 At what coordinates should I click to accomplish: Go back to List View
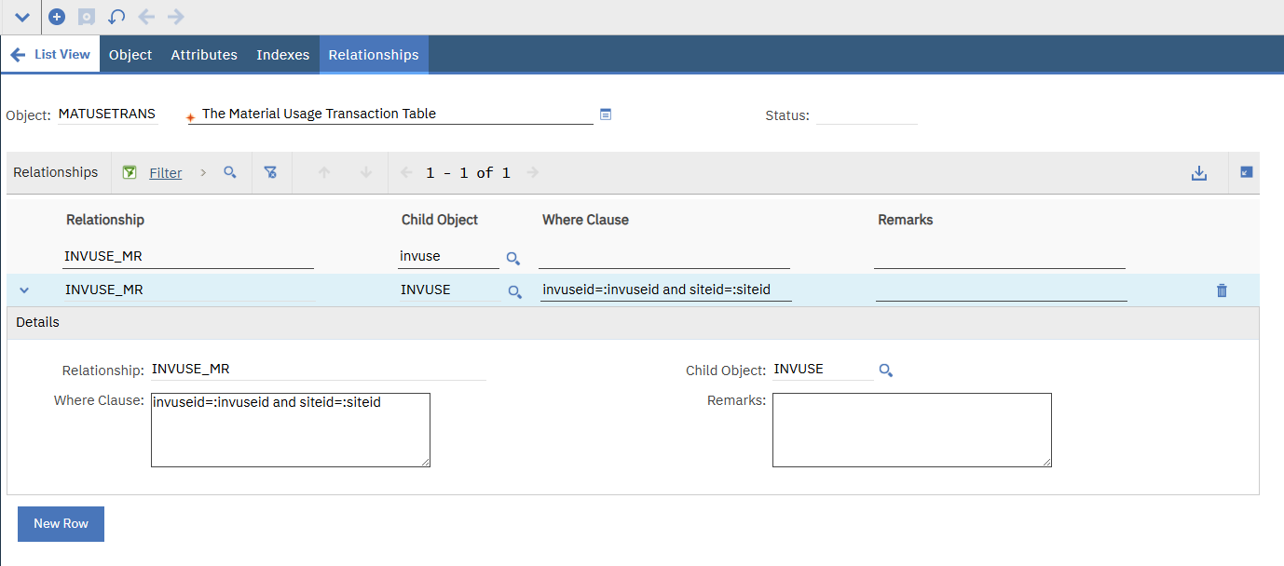[x=50, y=55]
